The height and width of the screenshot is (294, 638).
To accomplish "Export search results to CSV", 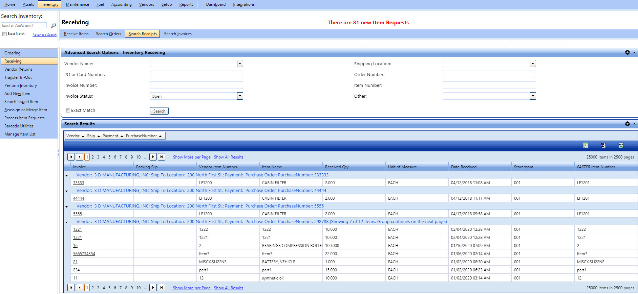I will pos(621,145).
